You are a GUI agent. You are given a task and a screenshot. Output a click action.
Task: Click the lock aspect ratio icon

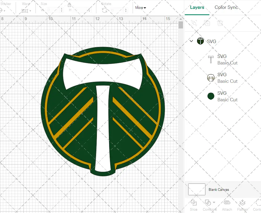[69, 5]
